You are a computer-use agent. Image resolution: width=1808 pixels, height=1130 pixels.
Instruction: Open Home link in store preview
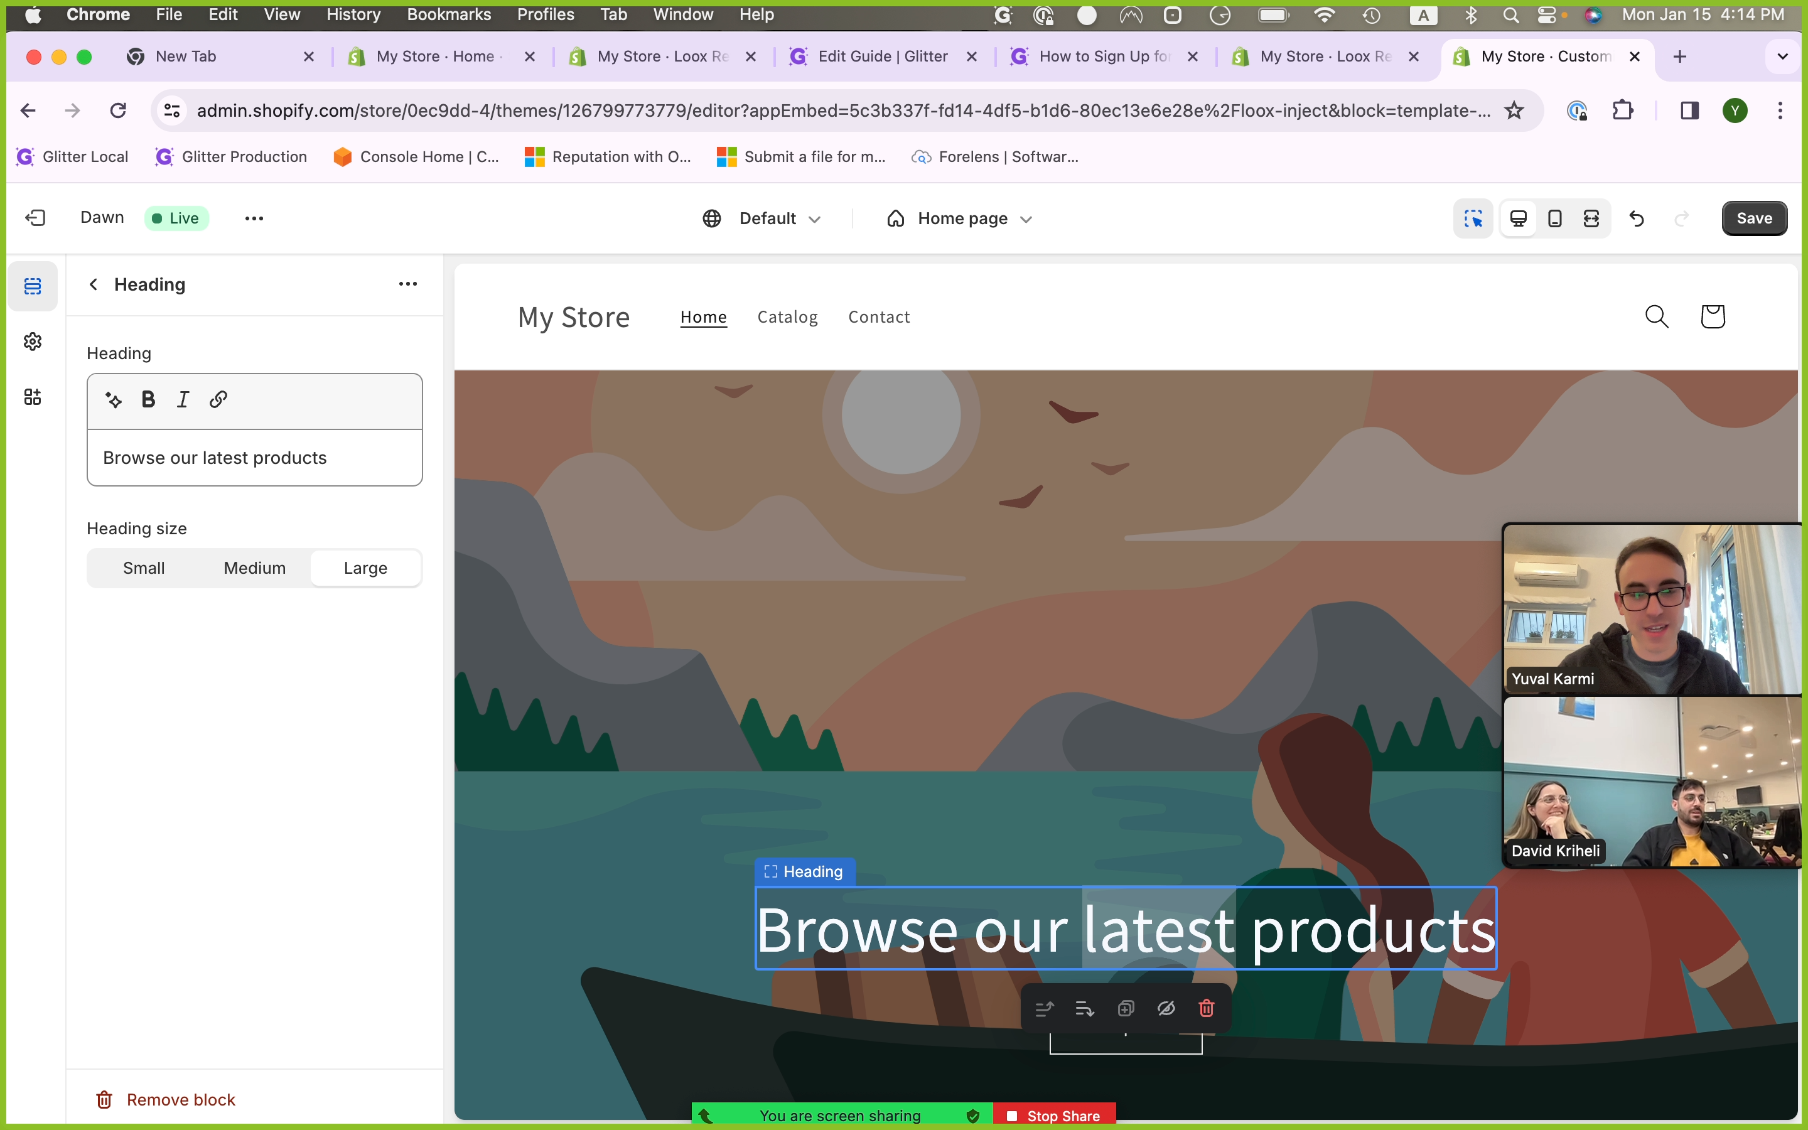click(703, 317)
